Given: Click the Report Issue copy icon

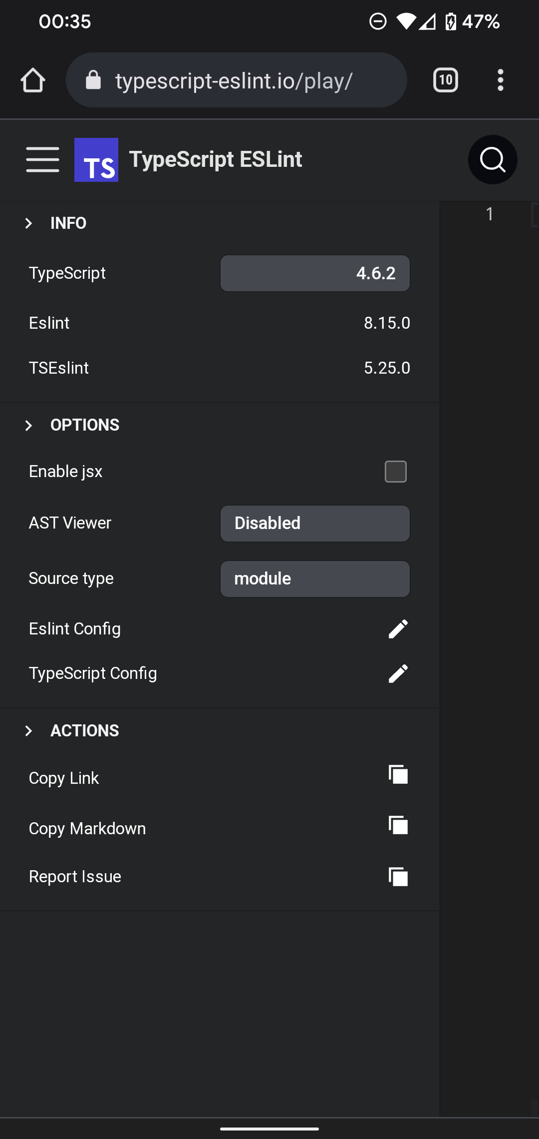Looking at the screenshot, I should [x=398, y=877].
